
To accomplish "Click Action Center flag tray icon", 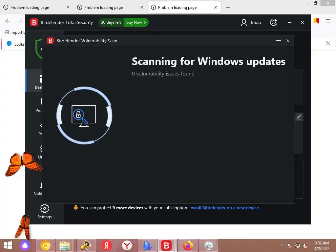I will 289,246.
